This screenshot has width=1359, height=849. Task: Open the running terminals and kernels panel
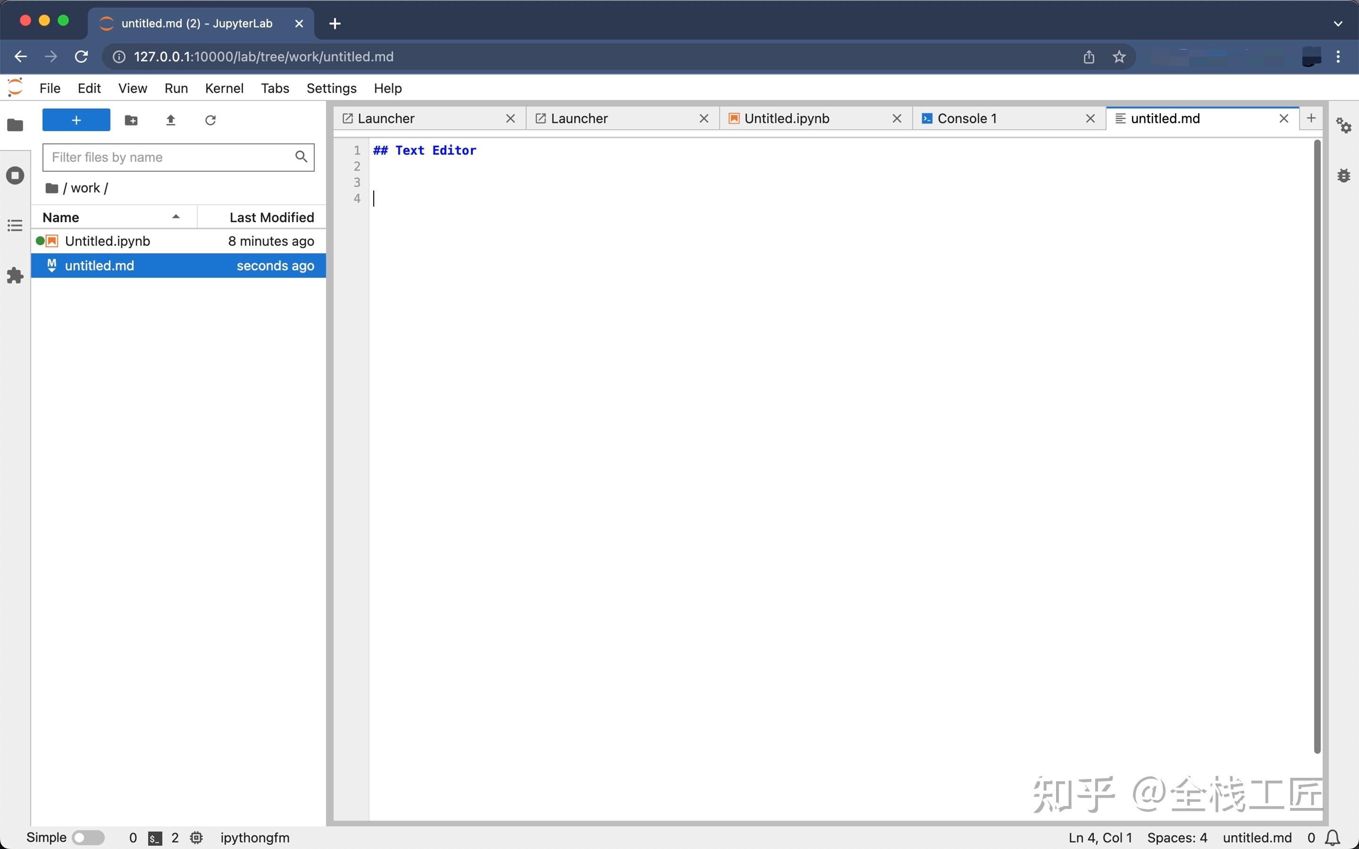pos(15,175)
